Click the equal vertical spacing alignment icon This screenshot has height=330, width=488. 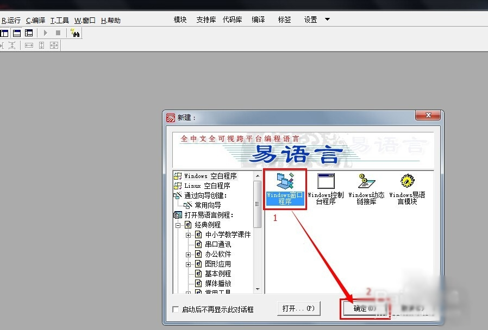(x=12, y=46)
